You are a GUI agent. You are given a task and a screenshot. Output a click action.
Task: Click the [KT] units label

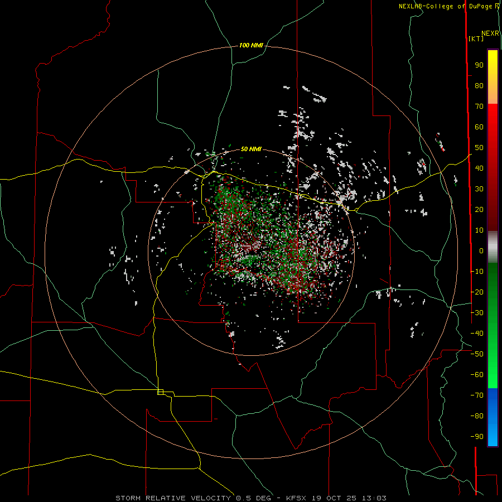476,38
